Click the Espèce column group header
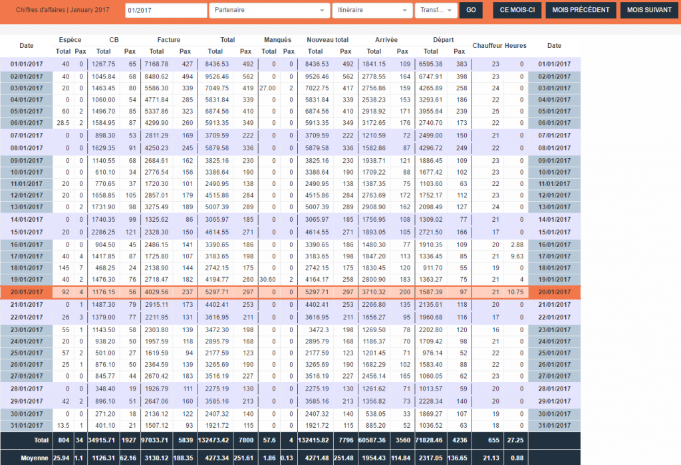The height and width of the screenshot is (465, 681). 70,39
